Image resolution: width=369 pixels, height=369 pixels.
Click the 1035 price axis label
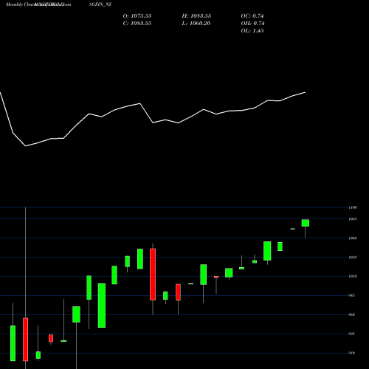pos(352,258)
